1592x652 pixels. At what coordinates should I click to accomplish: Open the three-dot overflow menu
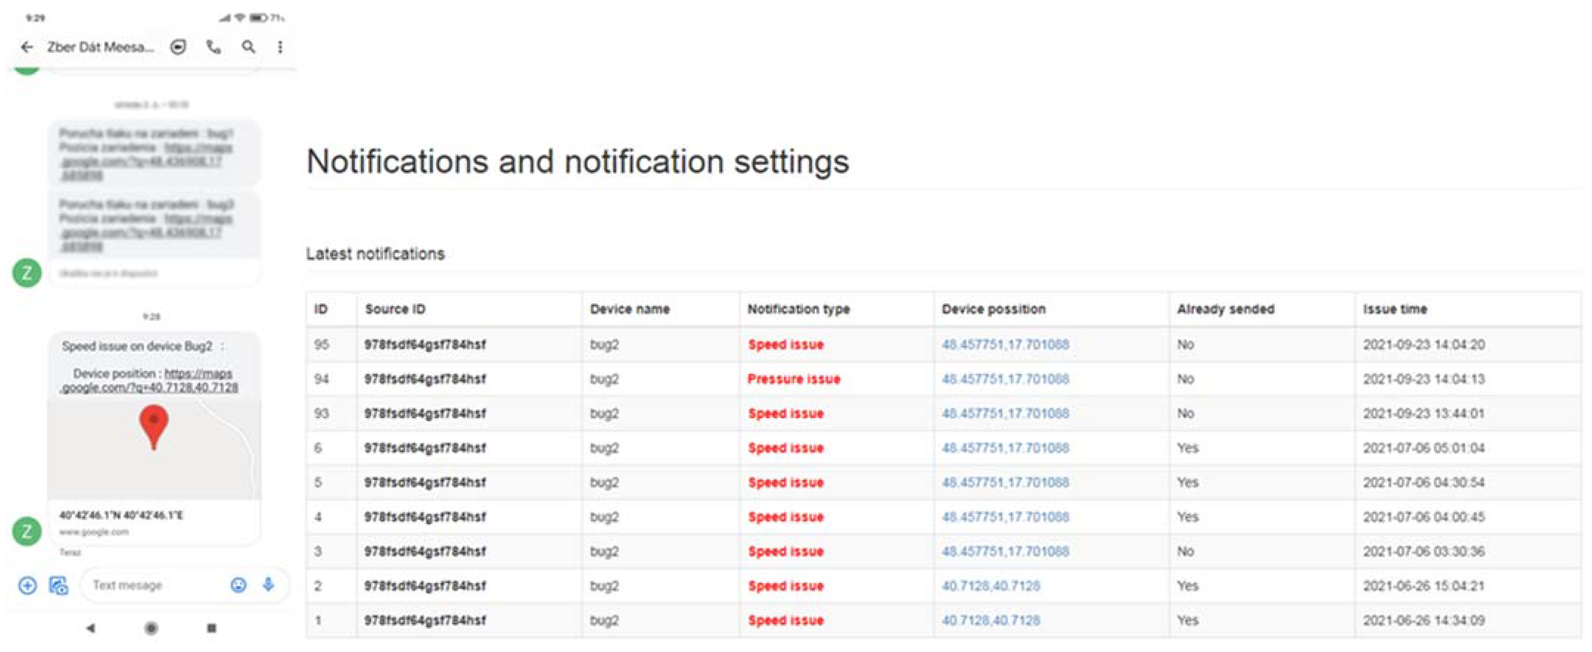(280, 47)
